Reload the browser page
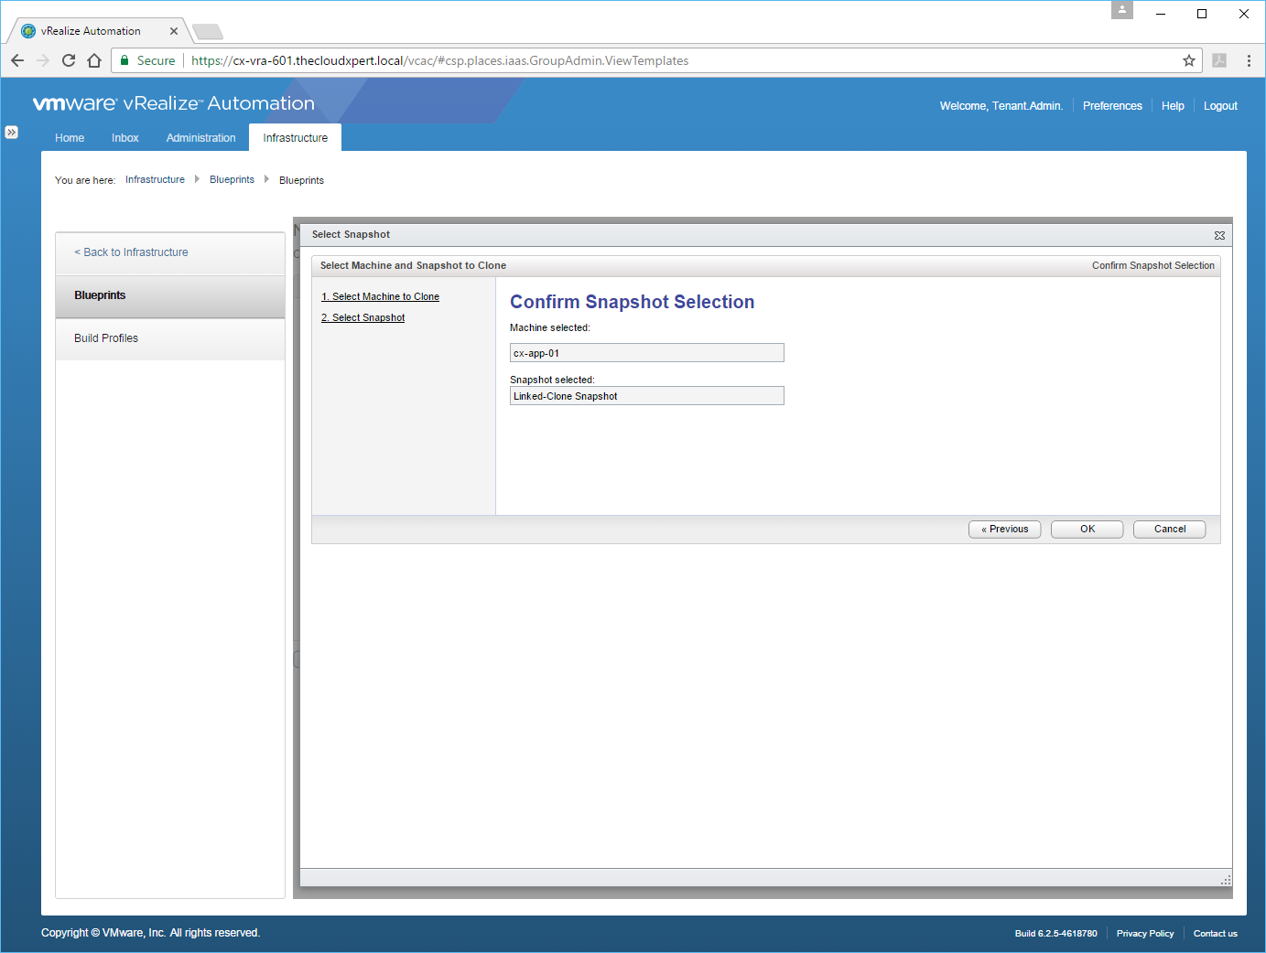1266x953 pixels. pyautogui.click(x=69, y=60)
